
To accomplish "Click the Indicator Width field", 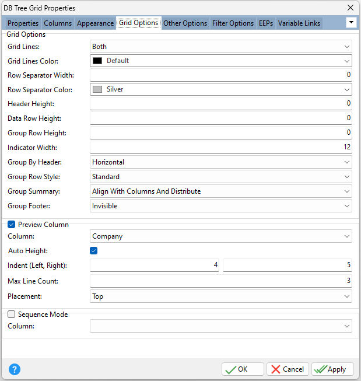I will (221, 147).
